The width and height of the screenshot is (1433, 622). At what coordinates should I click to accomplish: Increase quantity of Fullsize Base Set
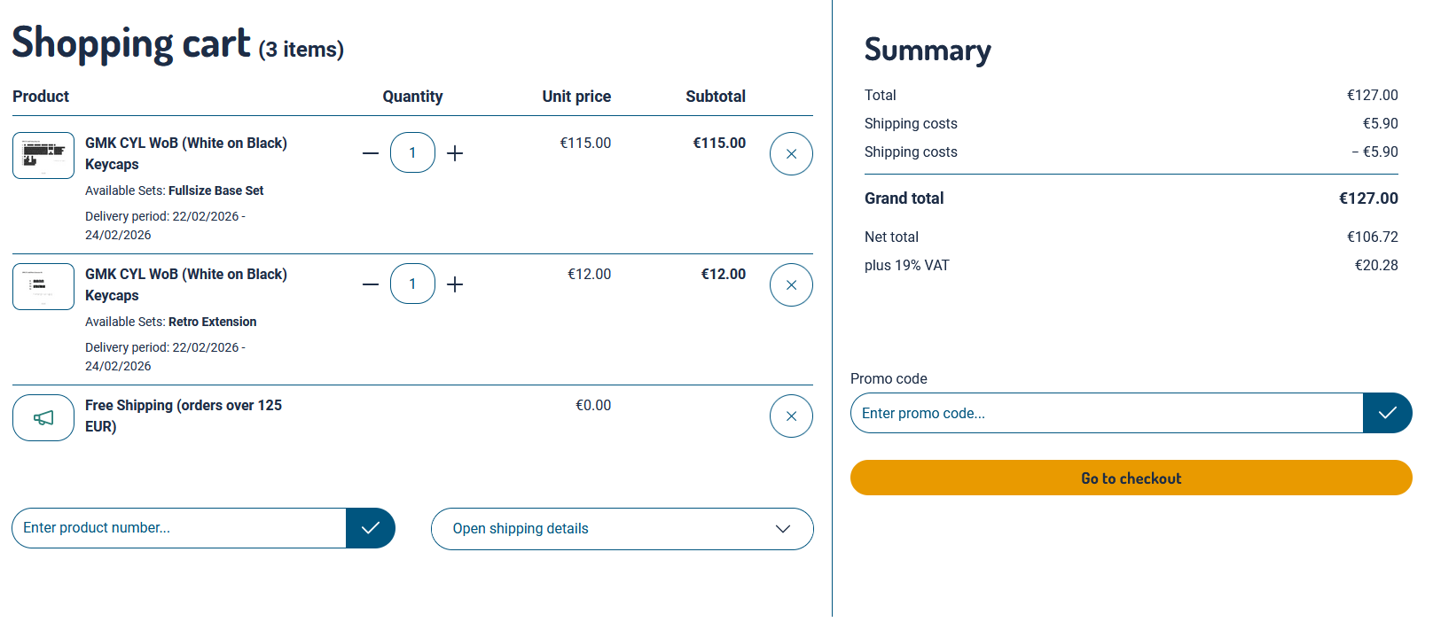[x=455, y=153]
